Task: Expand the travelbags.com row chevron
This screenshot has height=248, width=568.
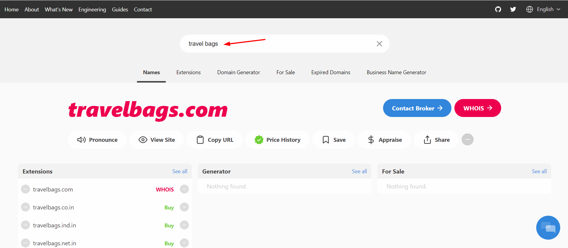Action: tap(184, 189)
